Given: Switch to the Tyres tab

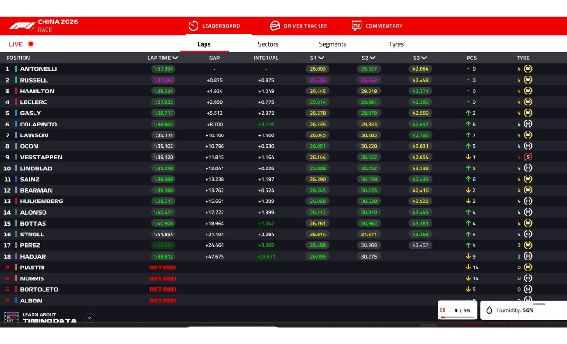Looking at the screenshot, I should [x=396, y=44].
